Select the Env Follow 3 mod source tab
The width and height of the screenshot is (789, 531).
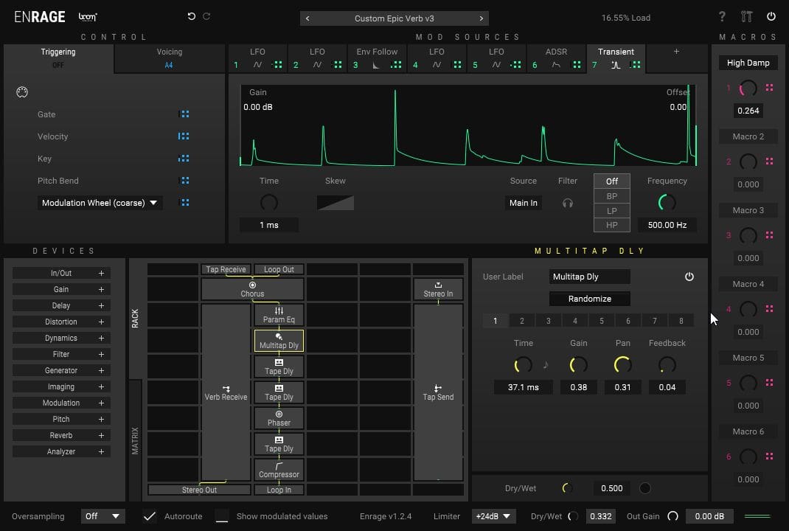(x=377, y=58)
